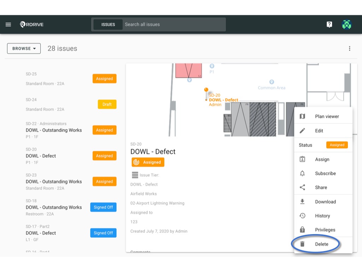Click the Issue Tier list icon
The image size is (362, 272).
pos(135,175)
